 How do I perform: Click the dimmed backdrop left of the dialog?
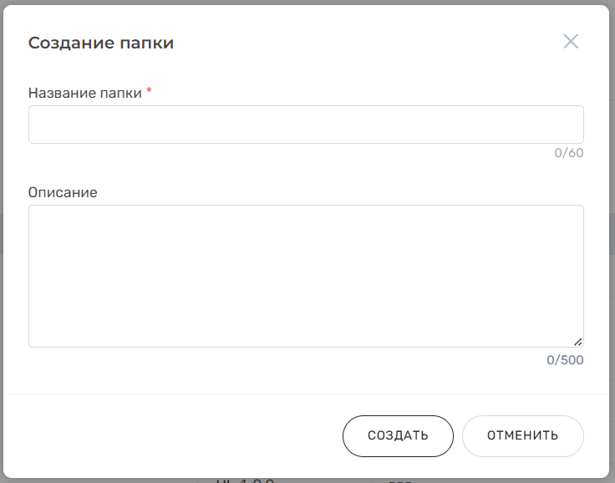2,251
